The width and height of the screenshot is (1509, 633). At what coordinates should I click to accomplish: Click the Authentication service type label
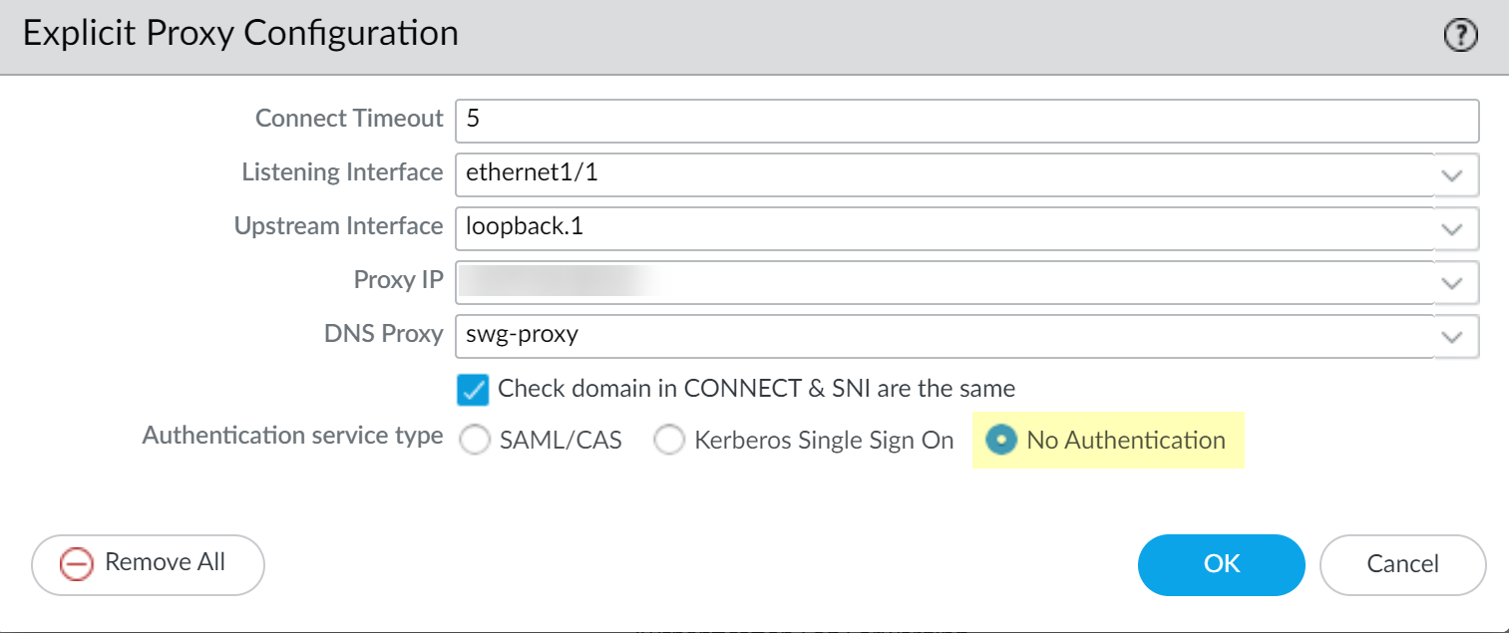[x=292, y=437]
